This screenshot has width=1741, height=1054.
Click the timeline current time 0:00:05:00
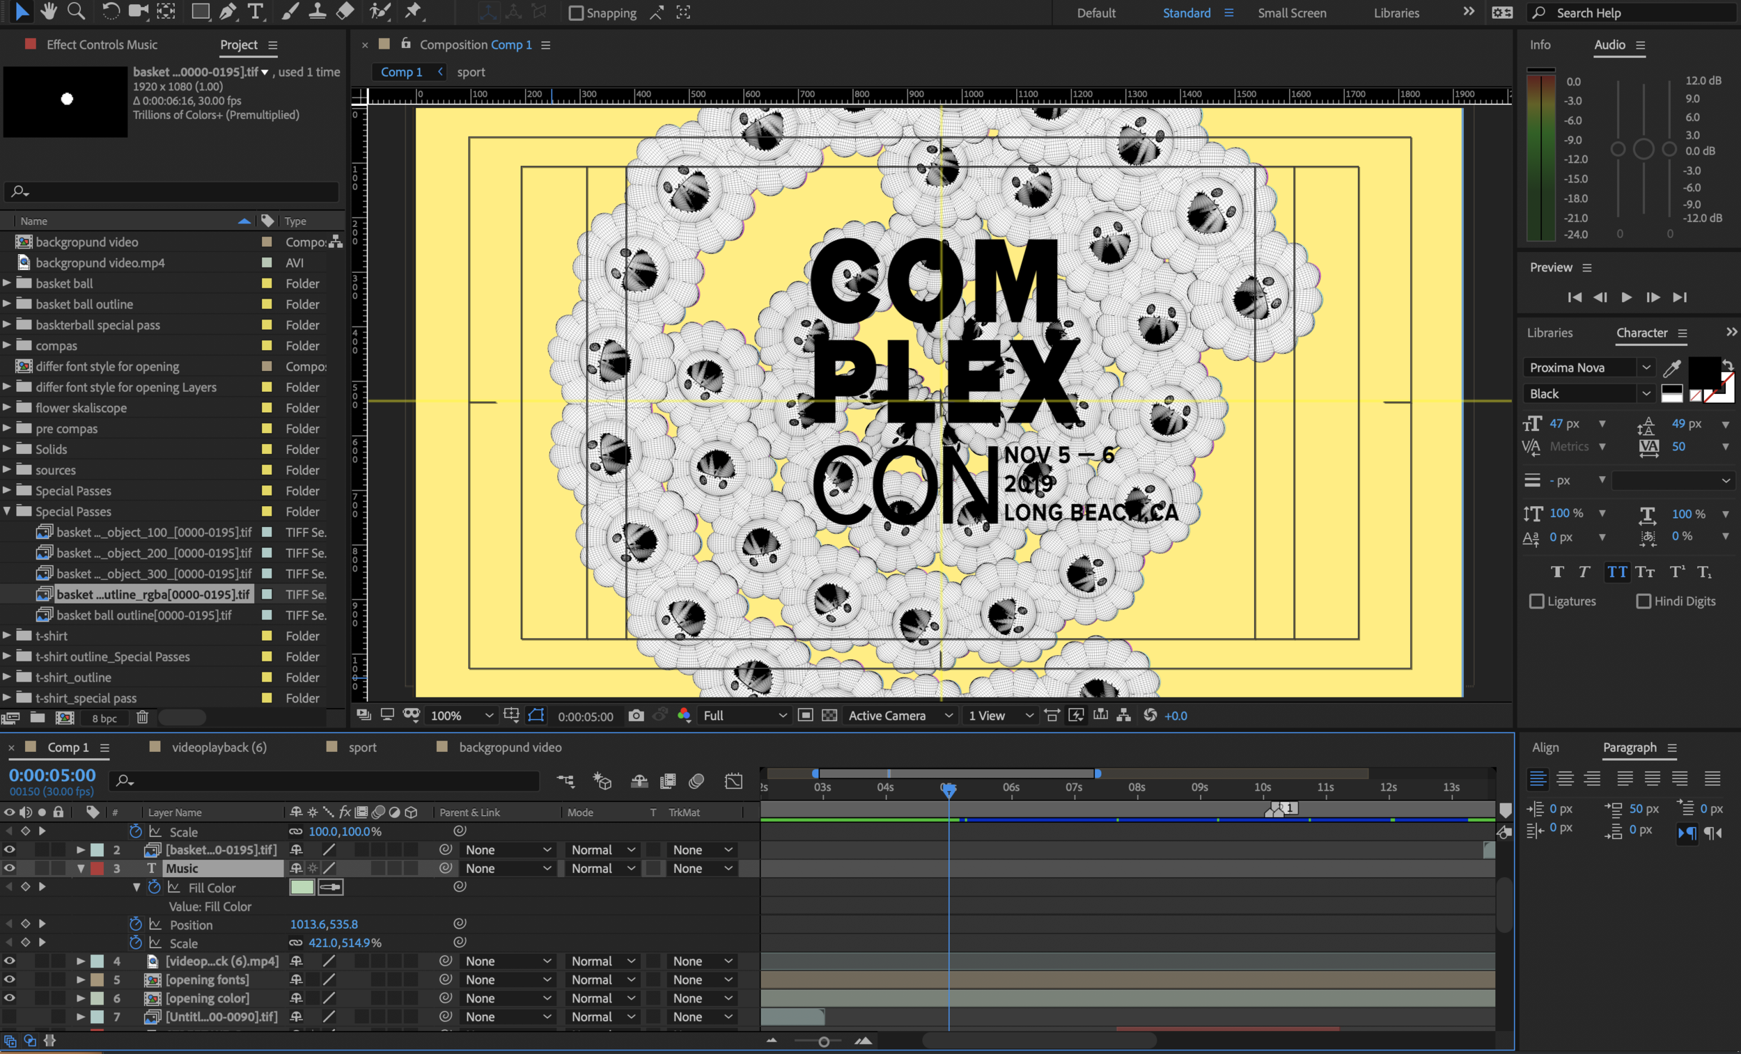(x=52, y=775)
